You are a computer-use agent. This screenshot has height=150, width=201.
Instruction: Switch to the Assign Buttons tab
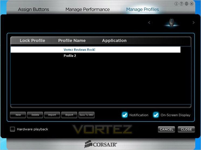[33, 9]
